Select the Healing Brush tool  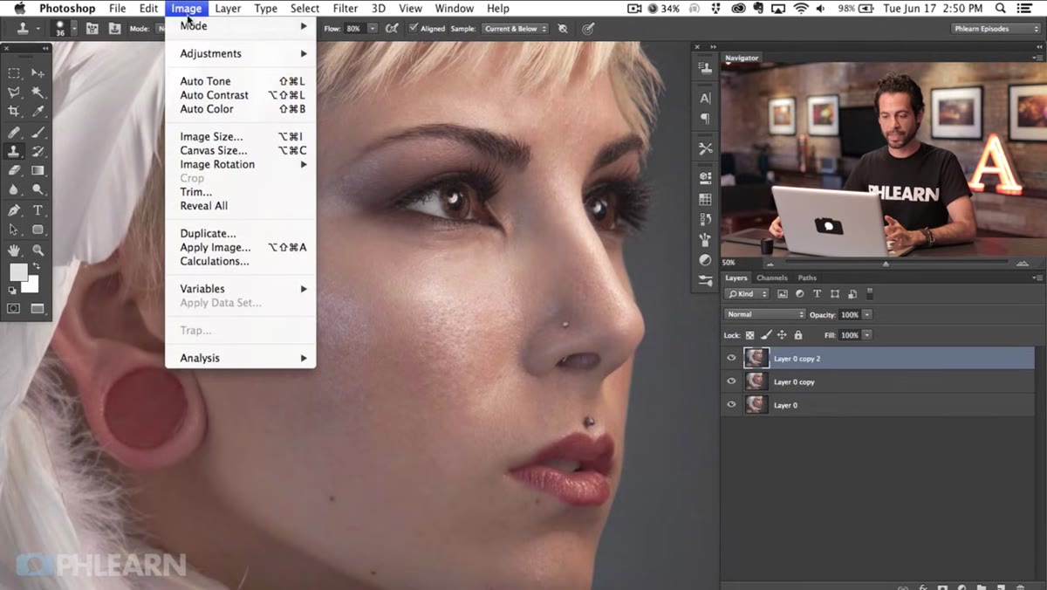(14, 133)
